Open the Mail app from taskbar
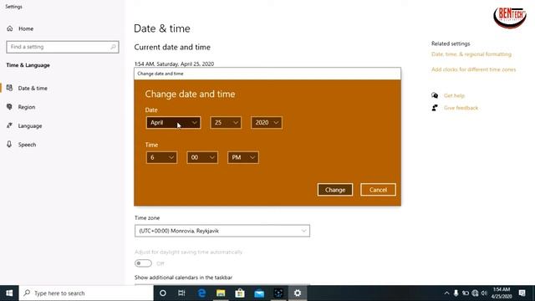The width and height of the screenshot is (535, 301). pyautogui.click(x=259, y=293)
